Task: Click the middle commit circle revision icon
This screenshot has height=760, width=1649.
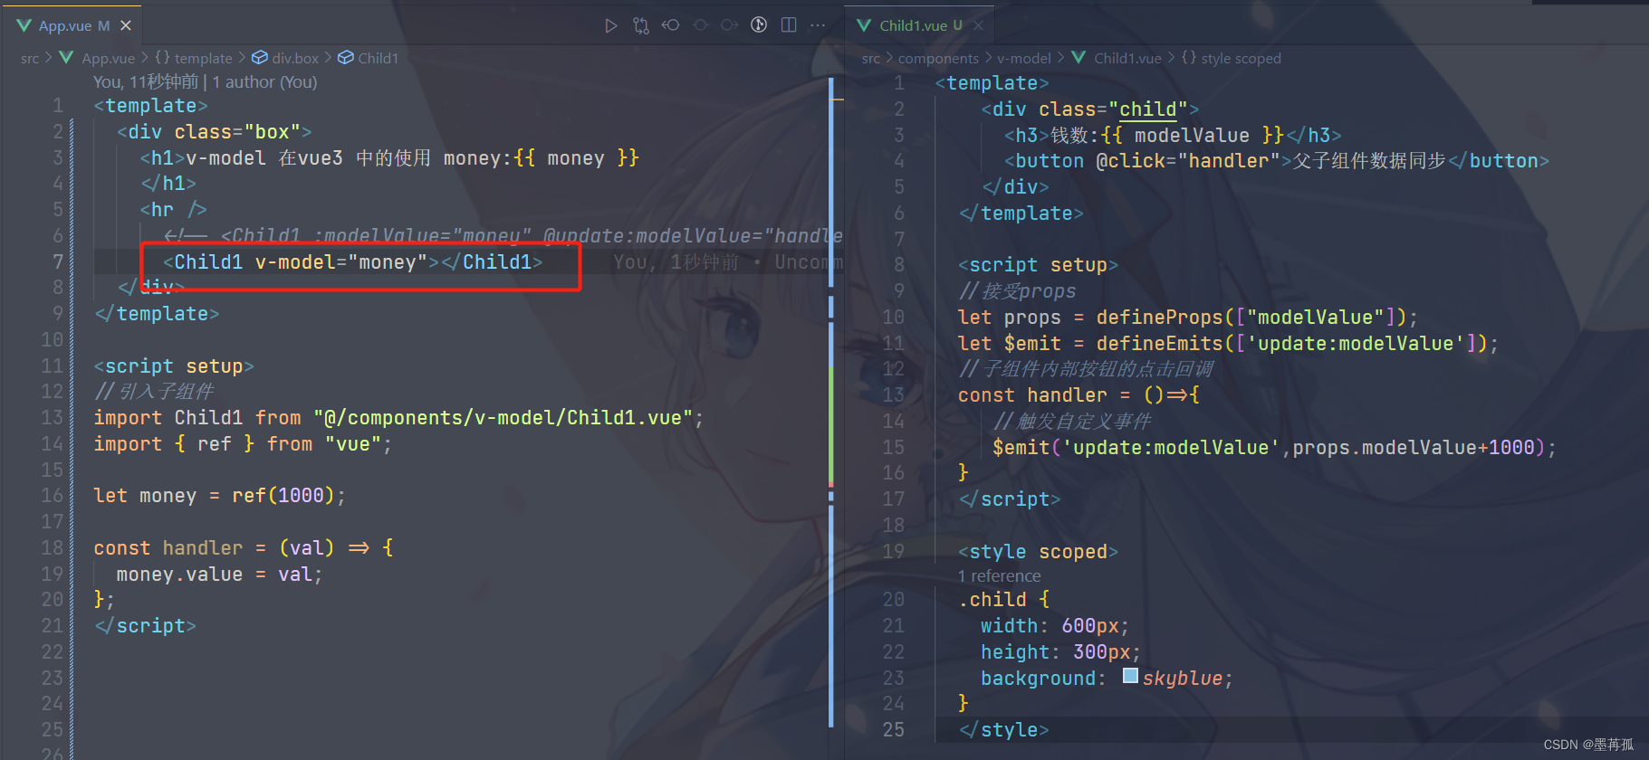Action: pyautogui.click(x=701, y=25)
